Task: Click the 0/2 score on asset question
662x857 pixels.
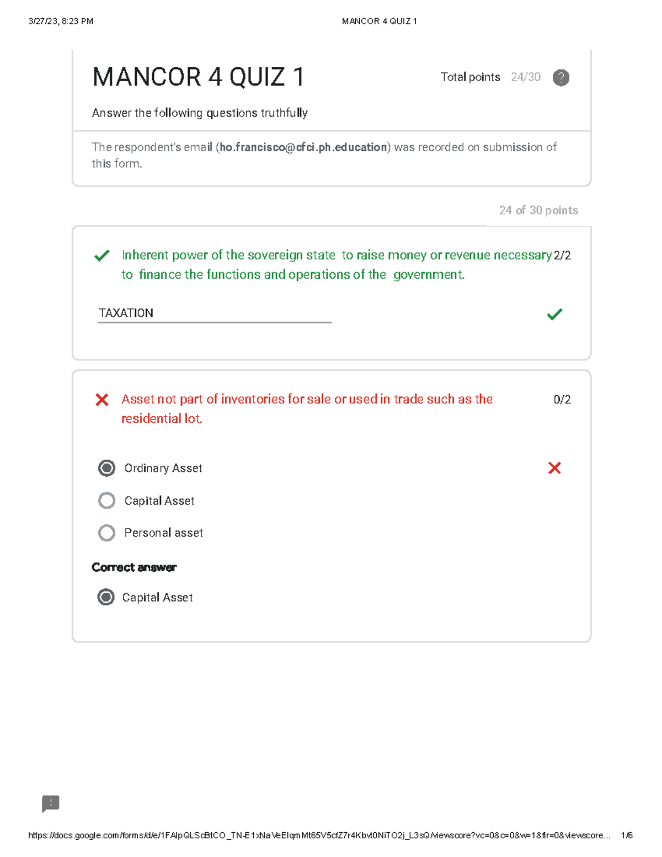Action: (x=562, y=400)
